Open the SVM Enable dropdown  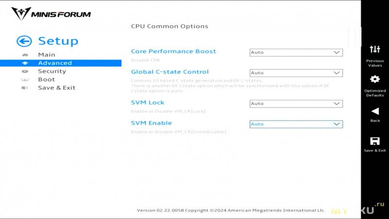click(296, 124)
